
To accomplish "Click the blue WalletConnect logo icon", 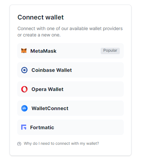I will click(x=24, y=108).
